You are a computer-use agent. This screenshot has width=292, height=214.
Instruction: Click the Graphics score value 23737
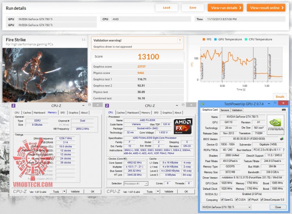pos(142,66)
